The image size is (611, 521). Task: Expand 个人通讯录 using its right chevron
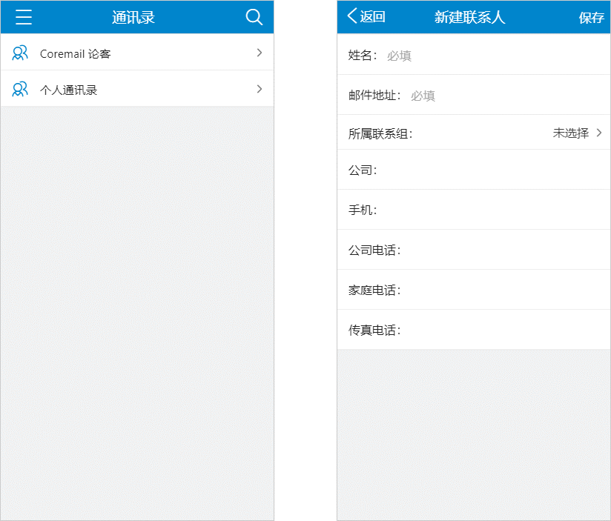260,89
